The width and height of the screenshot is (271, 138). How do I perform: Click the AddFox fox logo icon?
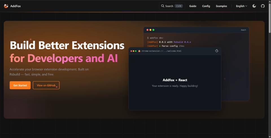coord(6,6)
